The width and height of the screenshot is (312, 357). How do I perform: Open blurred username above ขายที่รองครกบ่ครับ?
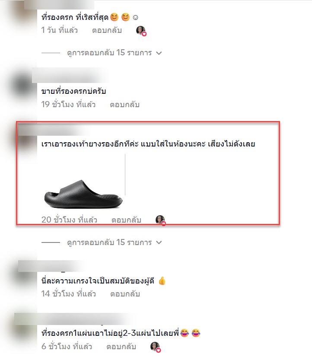[x=70, y=76]
